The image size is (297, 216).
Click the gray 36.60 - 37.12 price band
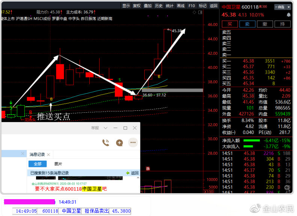172,91
